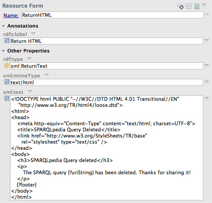Click the Name link

11,15
